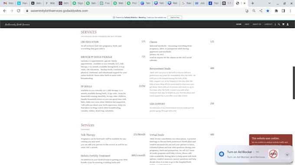This screenshot has height=165, width=295.
Task: Click the 'Turn on Ad Blocker' notification title
Action: (239, 152)
